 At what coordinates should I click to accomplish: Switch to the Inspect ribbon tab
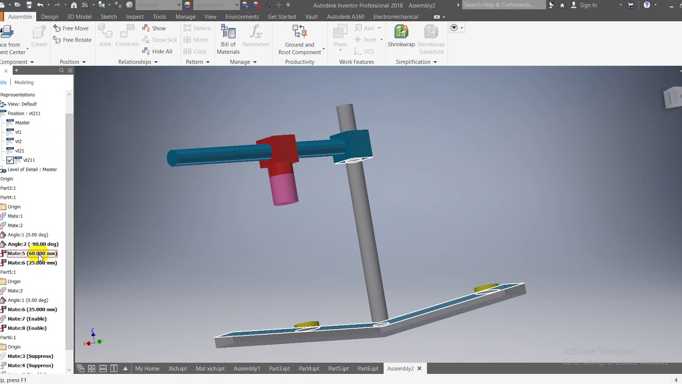click(135, 17)
